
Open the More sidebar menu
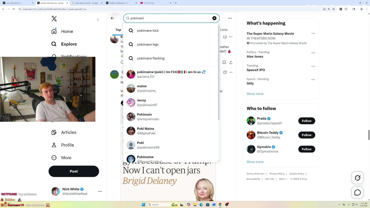(x=61, y=158)
